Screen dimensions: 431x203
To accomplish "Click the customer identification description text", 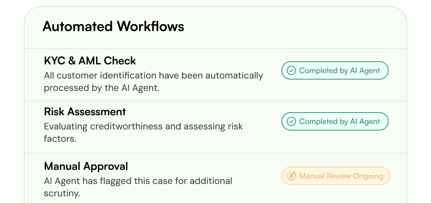I will click(154, 82).
